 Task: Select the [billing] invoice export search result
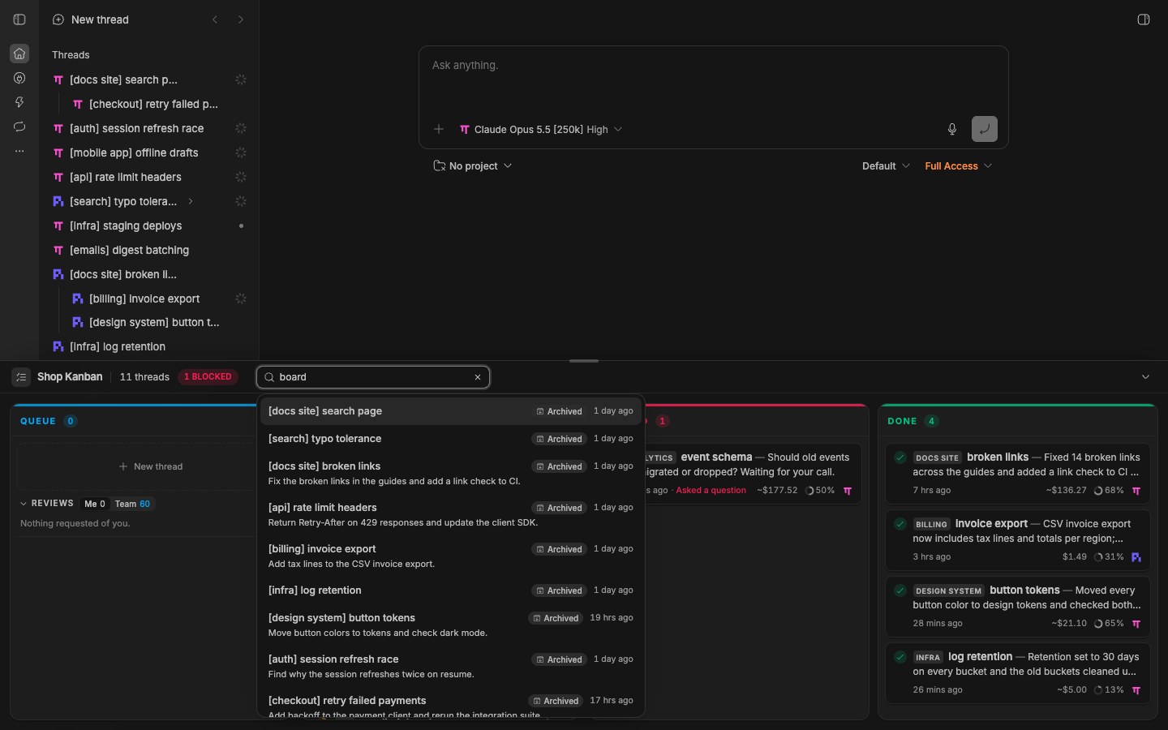[451, 556]
